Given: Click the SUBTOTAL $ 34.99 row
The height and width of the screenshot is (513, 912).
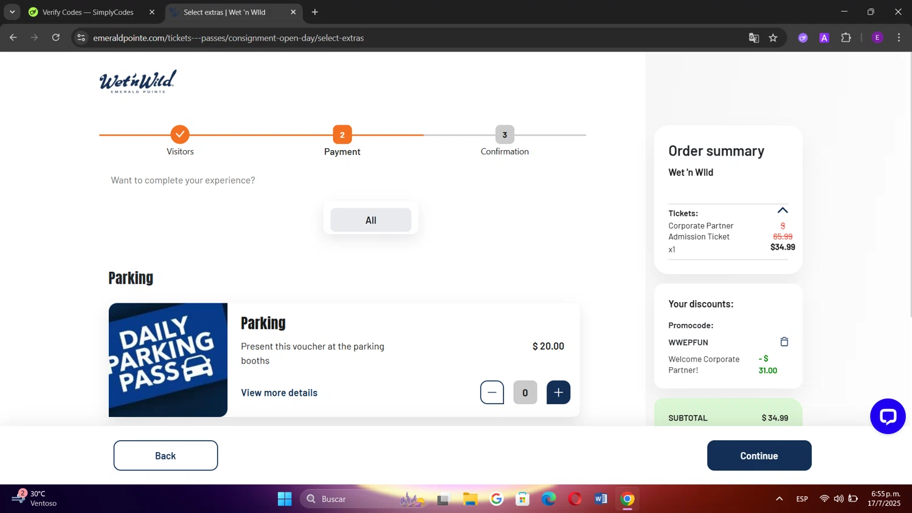Looking at the screenshot, I should pyautogui.click(x=728, y=418).
